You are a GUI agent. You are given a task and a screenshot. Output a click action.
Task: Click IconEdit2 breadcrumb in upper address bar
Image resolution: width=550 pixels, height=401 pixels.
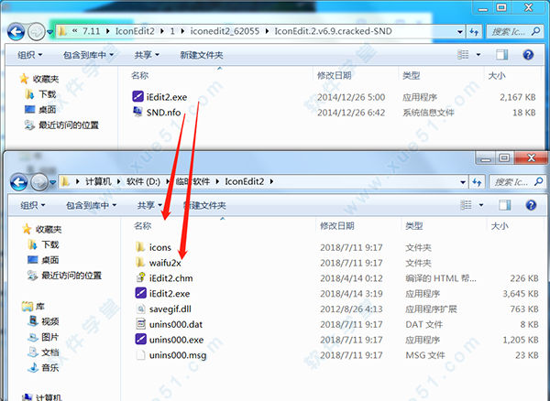tap(135, 31)
